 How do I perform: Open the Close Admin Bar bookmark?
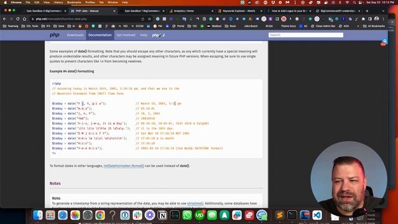click(x=323, y=26)
